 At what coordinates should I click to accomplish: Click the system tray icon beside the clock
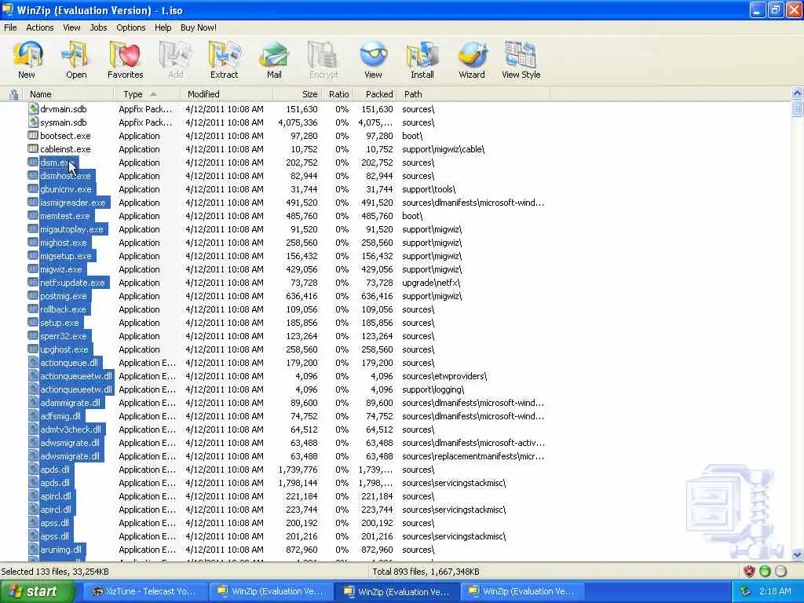click(746, 591)
